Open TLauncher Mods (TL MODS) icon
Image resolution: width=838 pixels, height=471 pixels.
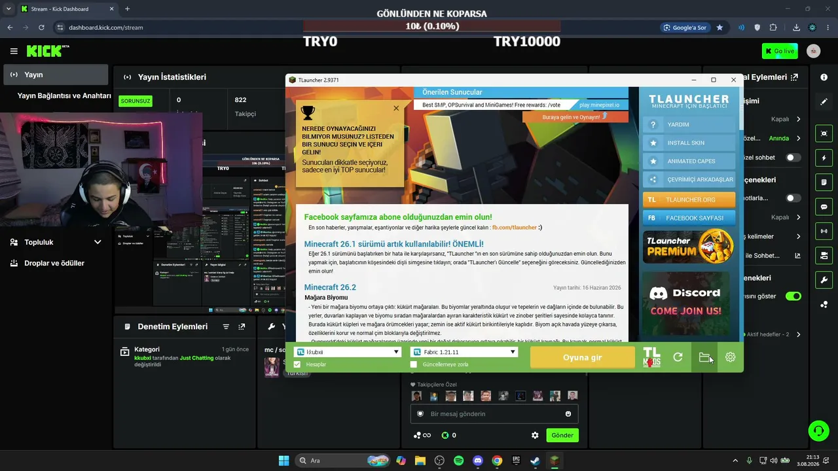click(651, 357)
